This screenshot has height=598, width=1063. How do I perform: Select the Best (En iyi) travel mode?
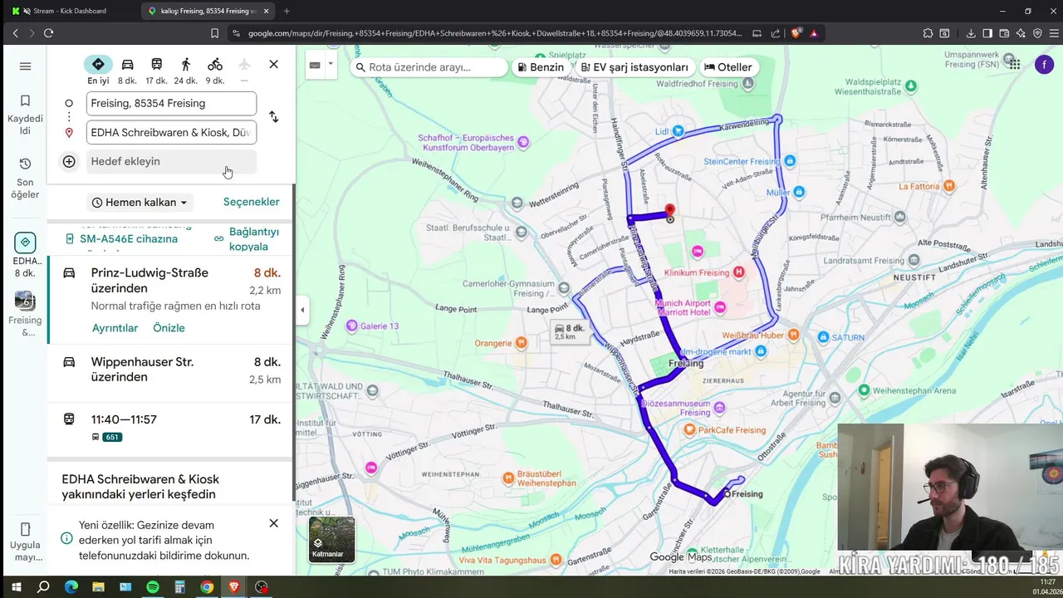tap(98, 71)
